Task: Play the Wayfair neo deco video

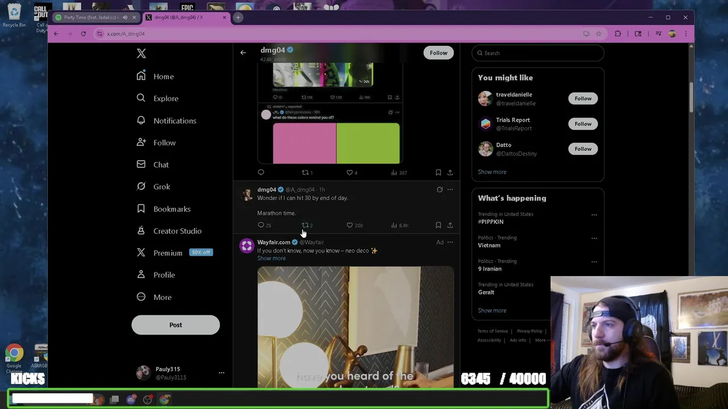Action: point(355,327)
